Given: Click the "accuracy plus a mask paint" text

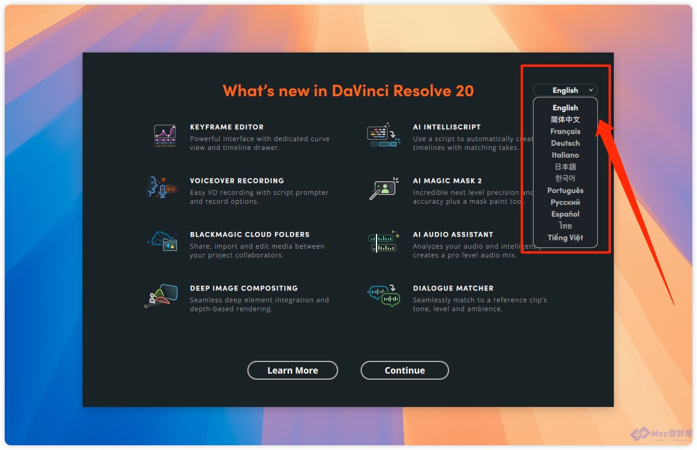Looking at the screenshot, I should [x=460, y=201].
